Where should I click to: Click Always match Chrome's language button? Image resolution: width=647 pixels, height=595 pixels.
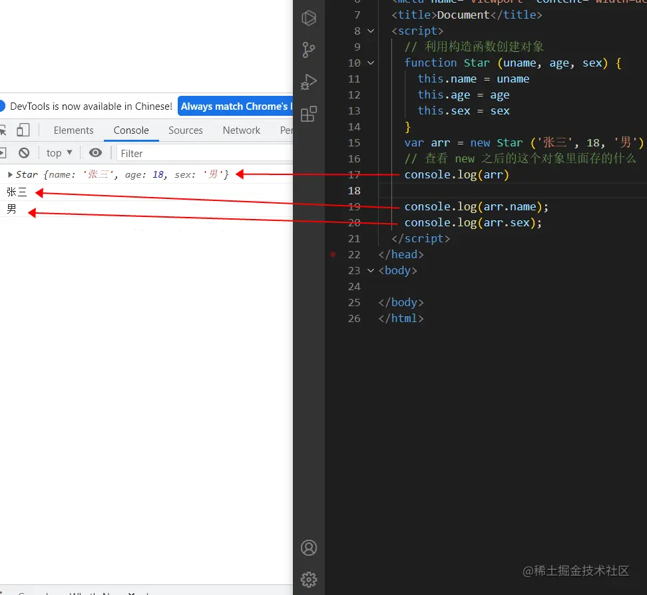click(x=236, y=106)
